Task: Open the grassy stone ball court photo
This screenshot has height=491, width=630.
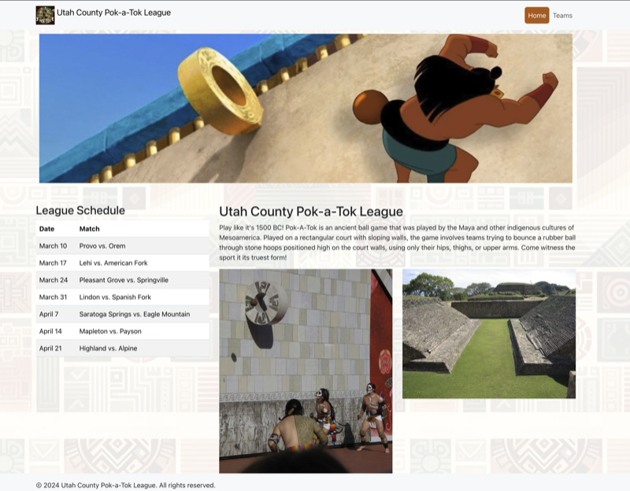Action: pos(489,334)
